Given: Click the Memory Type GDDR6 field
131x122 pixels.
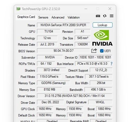Looking at the screenshot, I should [53, 83].
